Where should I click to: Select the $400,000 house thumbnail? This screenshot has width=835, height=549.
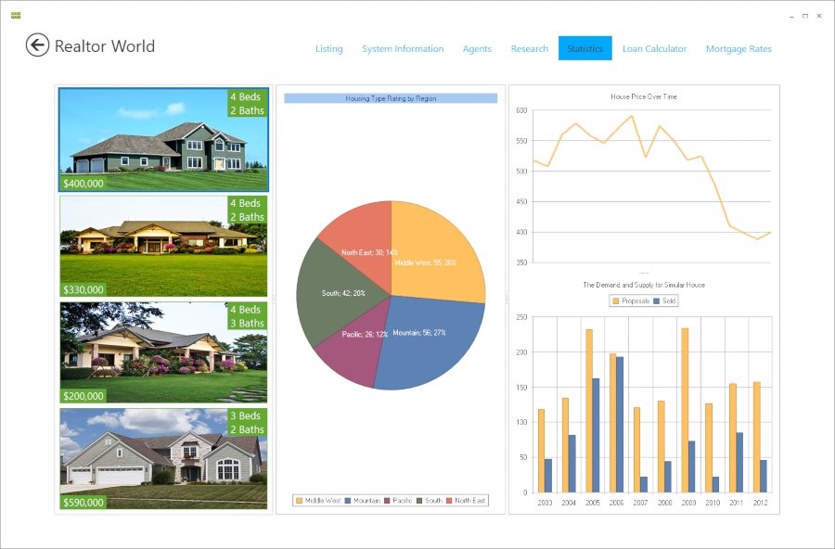163,140
